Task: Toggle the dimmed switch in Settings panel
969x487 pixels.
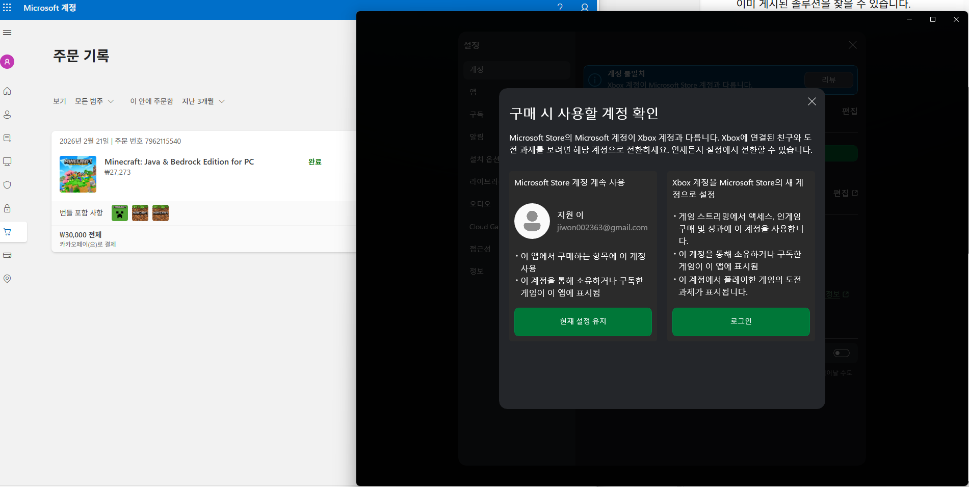Action: pos(842,353)
